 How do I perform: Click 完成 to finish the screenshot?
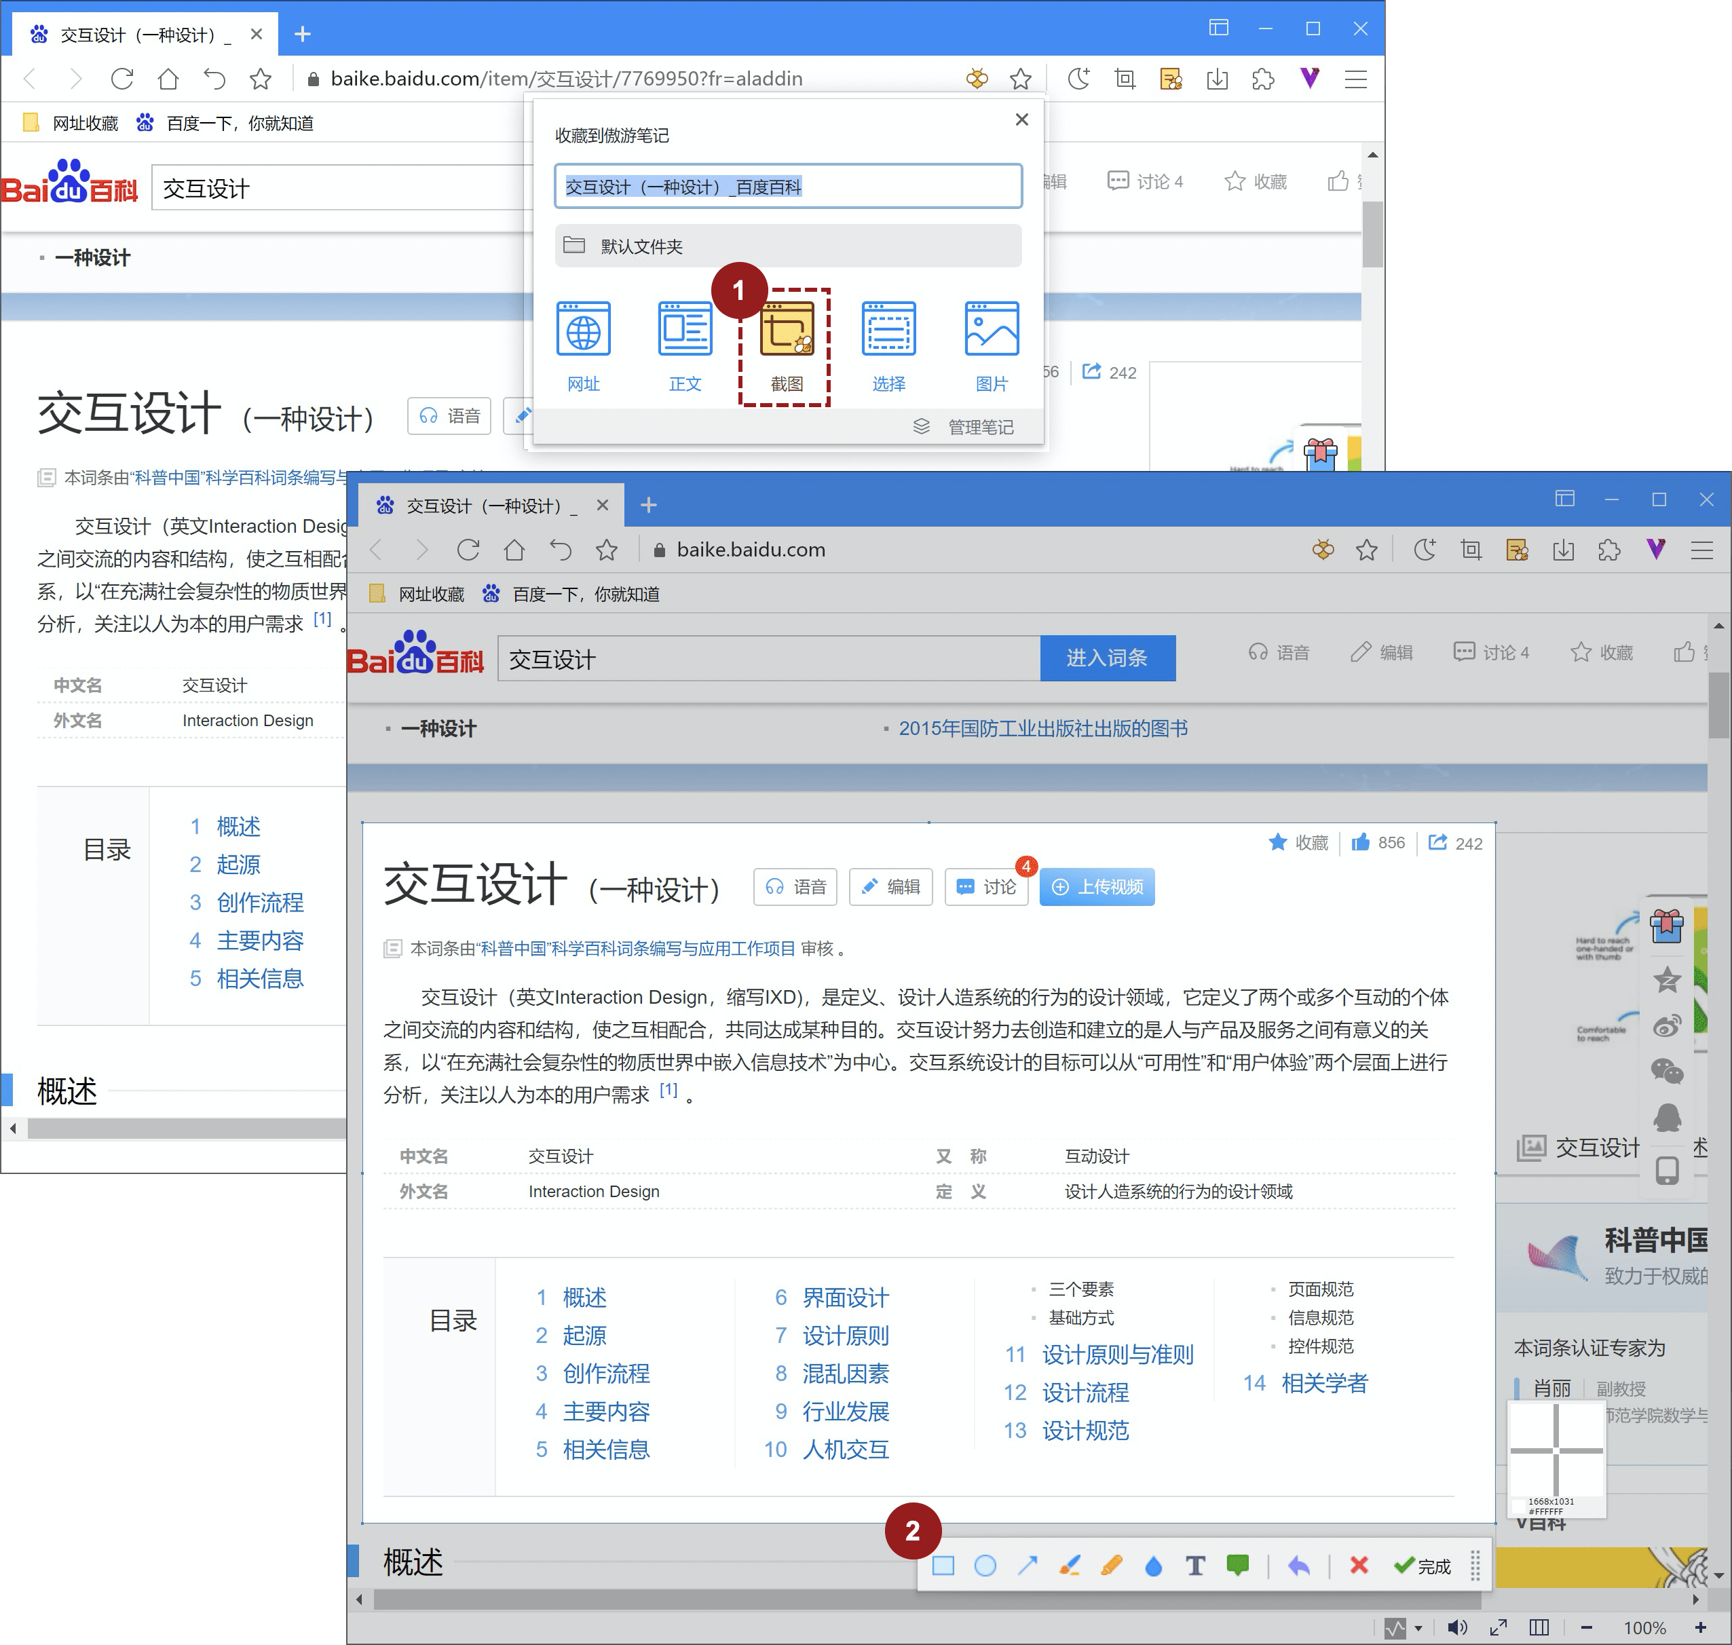[1423, 1565]
